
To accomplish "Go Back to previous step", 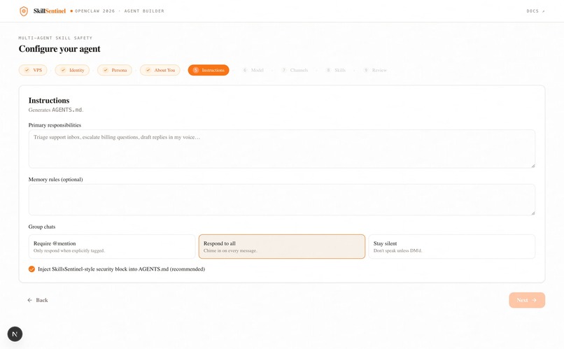I will coord(37,300).
